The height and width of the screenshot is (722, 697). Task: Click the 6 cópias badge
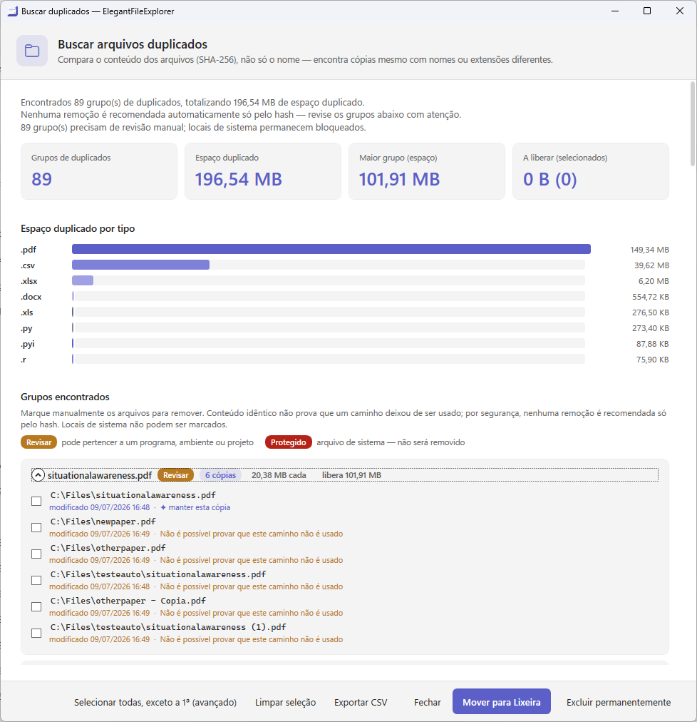[x=220, y=475]
